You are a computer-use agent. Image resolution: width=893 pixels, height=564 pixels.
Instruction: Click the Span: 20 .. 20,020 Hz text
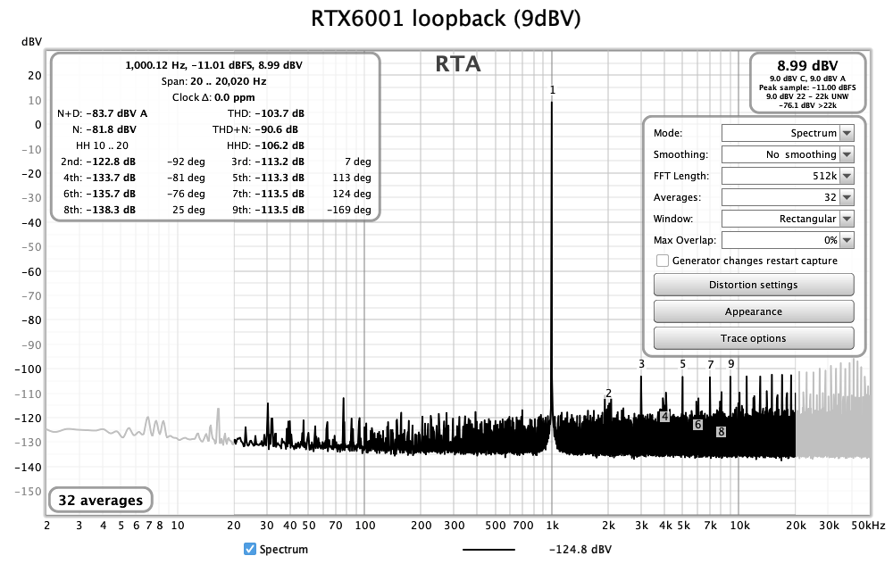pos(213,81)
